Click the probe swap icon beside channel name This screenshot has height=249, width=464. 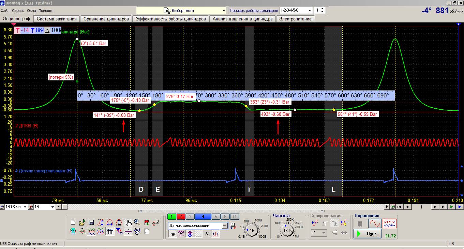(x=233, y=225)
